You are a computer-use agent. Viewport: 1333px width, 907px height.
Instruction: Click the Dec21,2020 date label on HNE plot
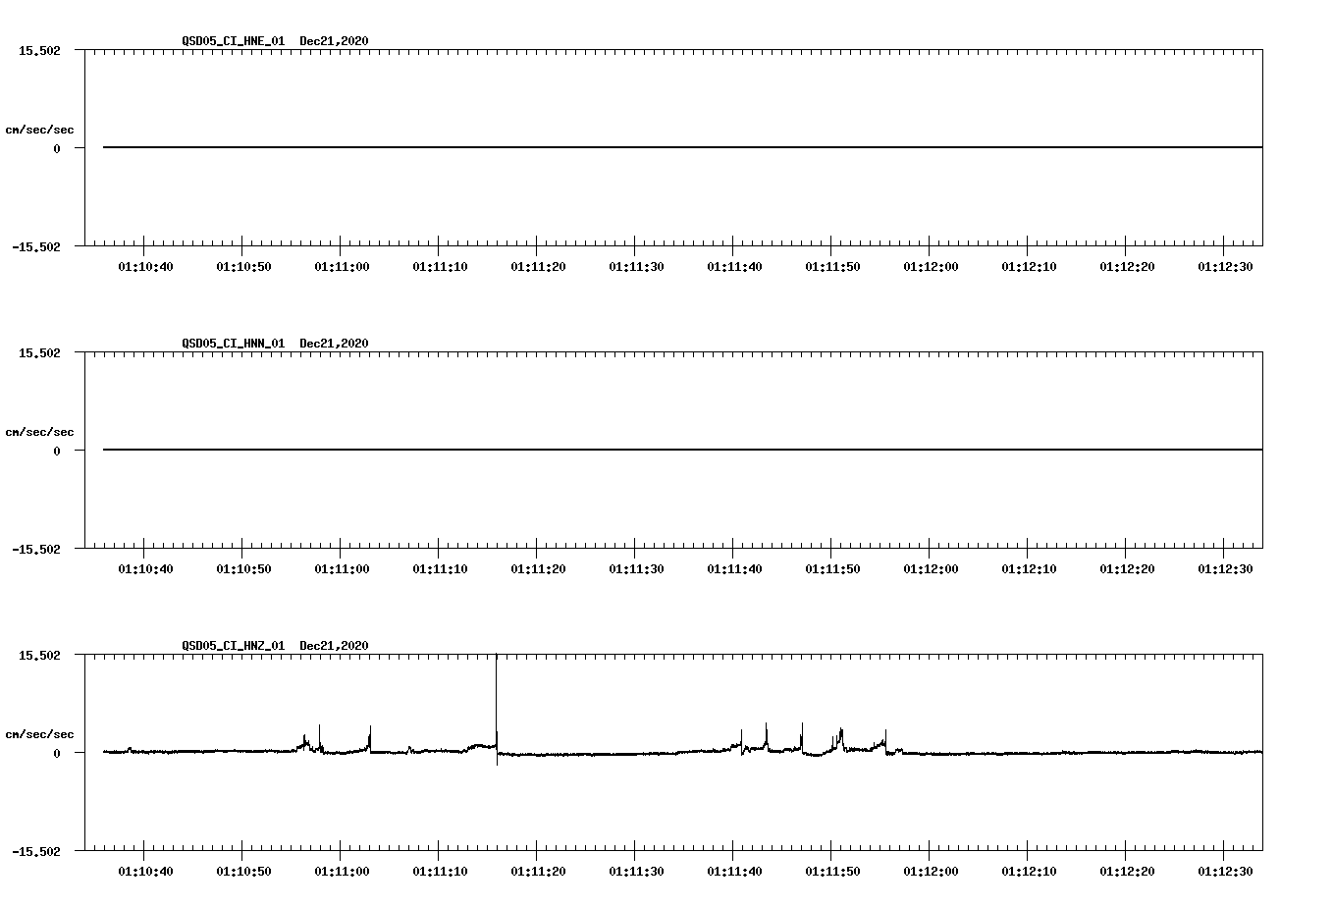click(x=333, y=41)
